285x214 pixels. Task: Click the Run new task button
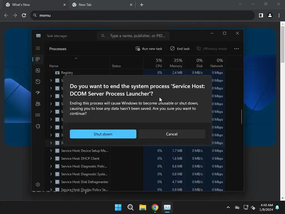tap(149, 48)
